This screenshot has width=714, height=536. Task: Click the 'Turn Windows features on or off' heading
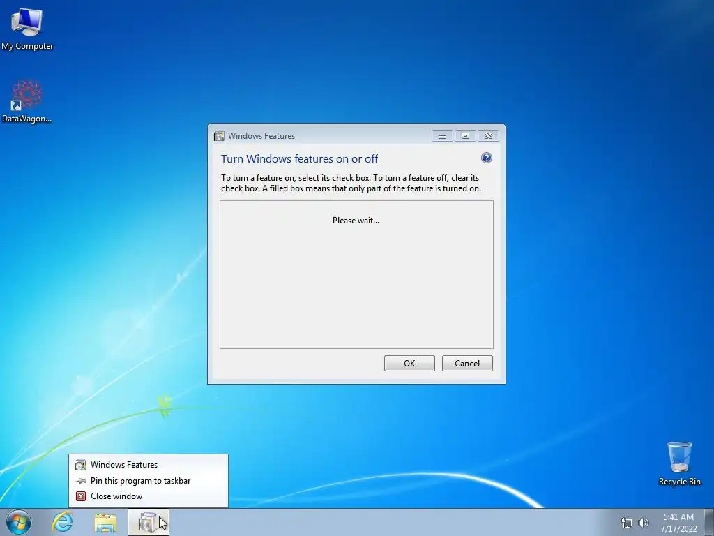(299, 158)
